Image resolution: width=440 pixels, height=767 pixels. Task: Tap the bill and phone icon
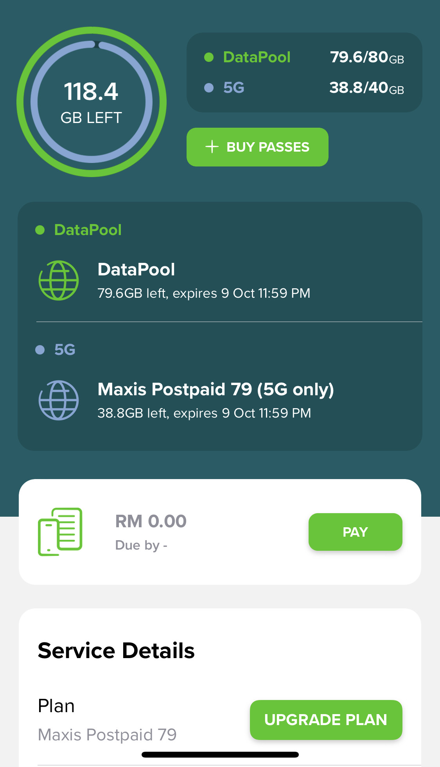pos(60,532)
